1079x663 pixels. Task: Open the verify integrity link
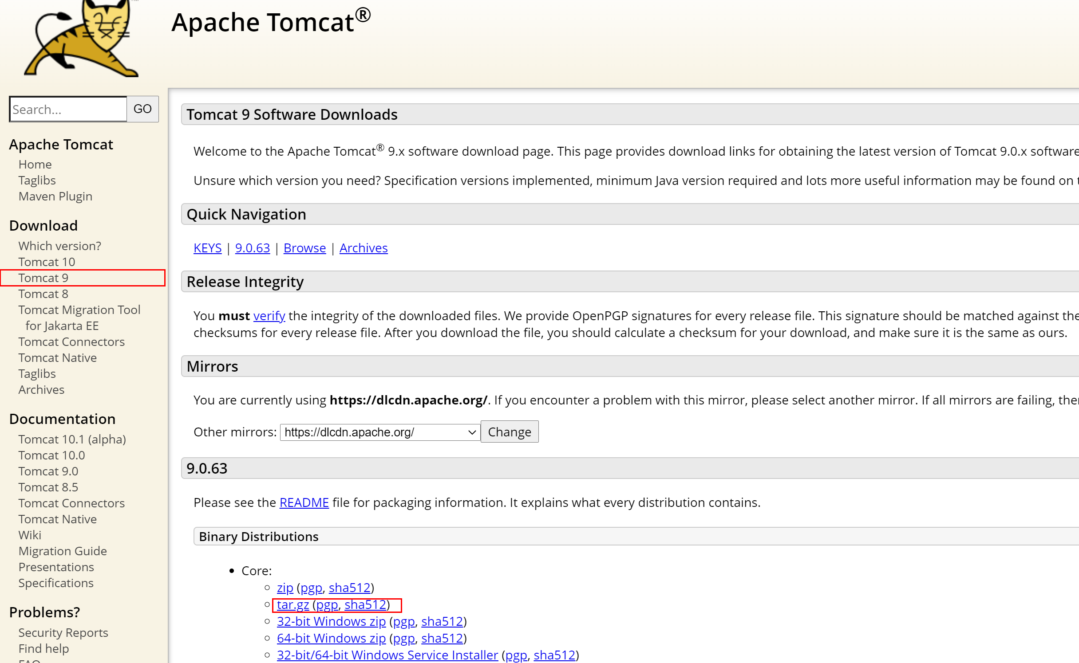pos(269,316)
